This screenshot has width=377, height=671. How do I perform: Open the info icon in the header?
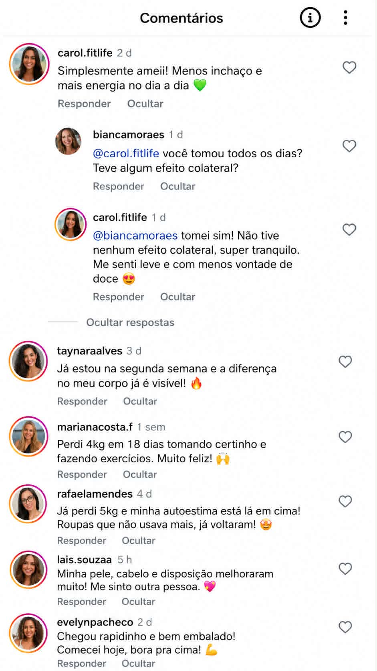(310, 18)
